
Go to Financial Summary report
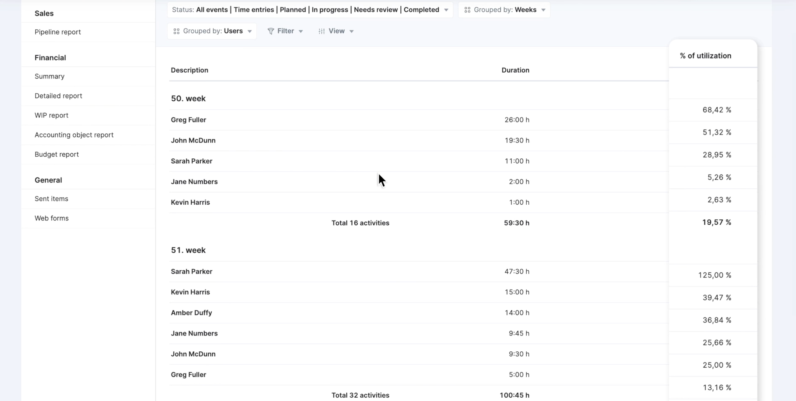point(49,76)
